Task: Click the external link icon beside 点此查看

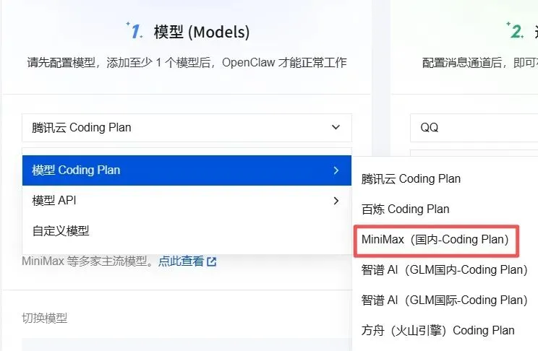Action: 212,262
